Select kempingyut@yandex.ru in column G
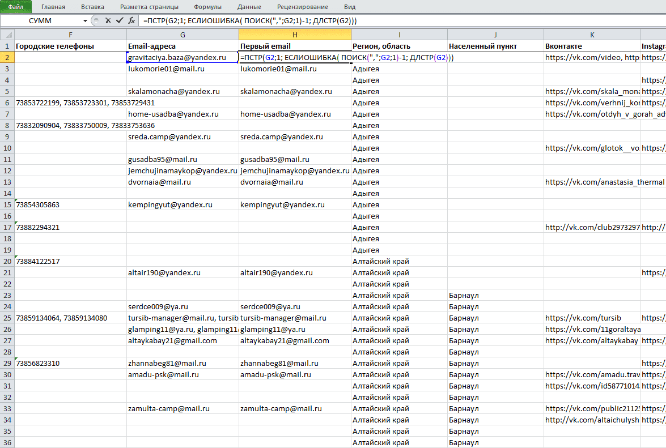 pyautogui.click(x=183, y=204)
